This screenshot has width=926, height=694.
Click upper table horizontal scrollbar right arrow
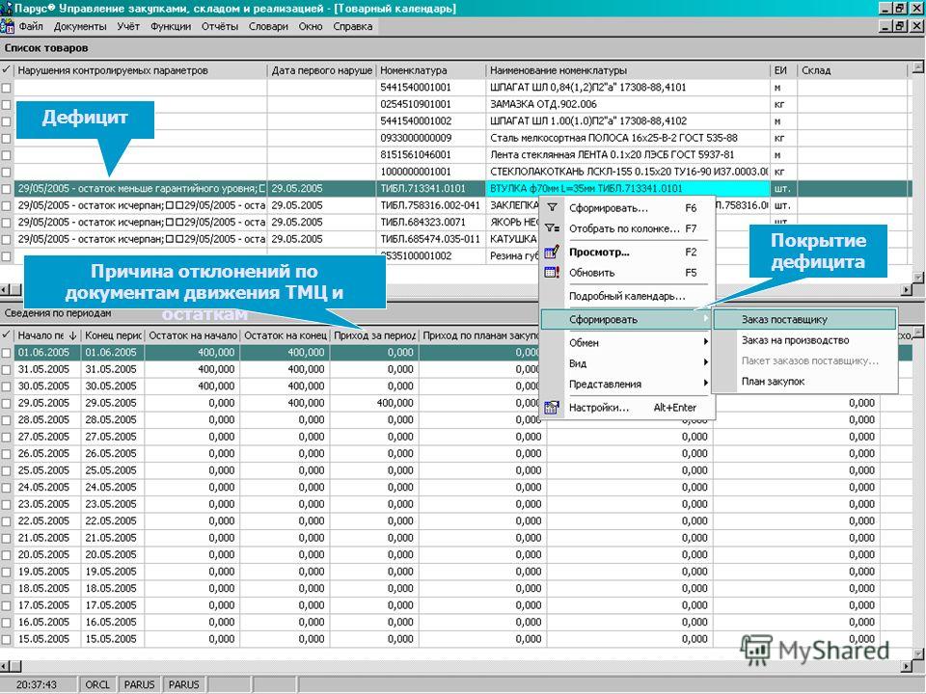(x=907, y=290)
